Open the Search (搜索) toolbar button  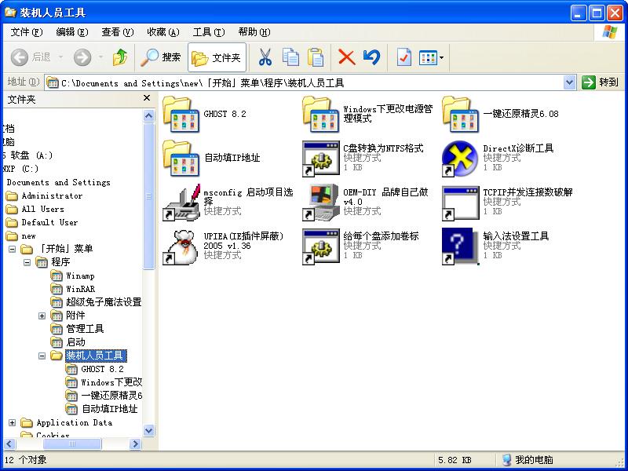(x=161, y=57)
